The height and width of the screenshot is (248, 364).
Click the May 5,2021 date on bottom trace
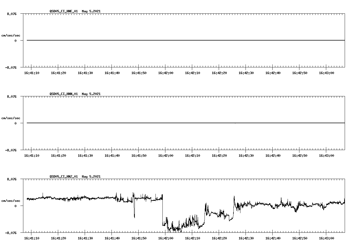pyautogui.click(x=91, y=177)
